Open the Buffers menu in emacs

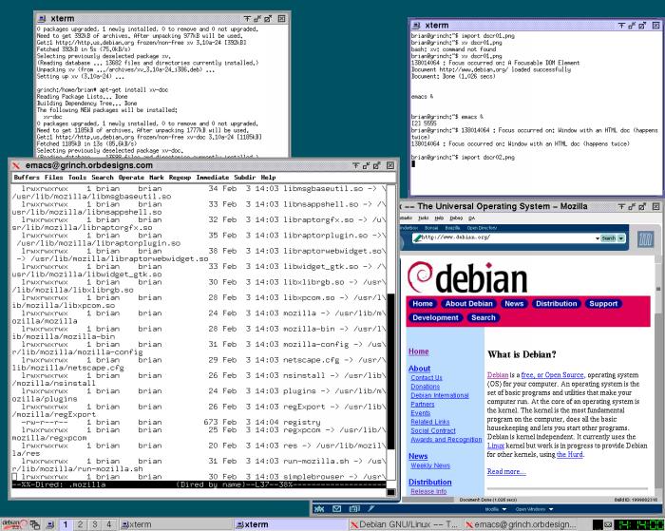pos(27,178)
